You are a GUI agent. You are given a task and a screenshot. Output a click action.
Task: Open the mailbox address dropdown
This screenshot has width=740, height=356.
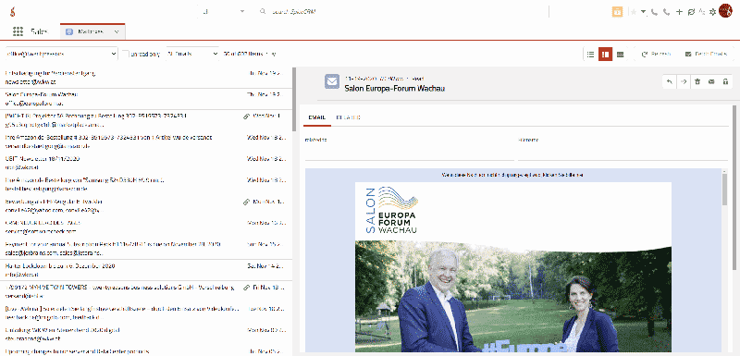[61, 55]
